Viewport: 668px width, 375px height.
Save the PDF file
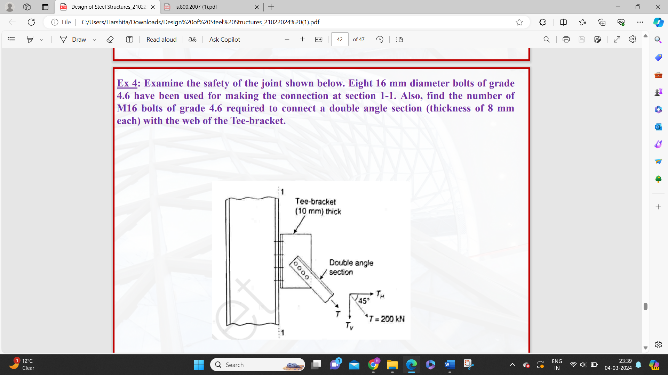(582, 39)
